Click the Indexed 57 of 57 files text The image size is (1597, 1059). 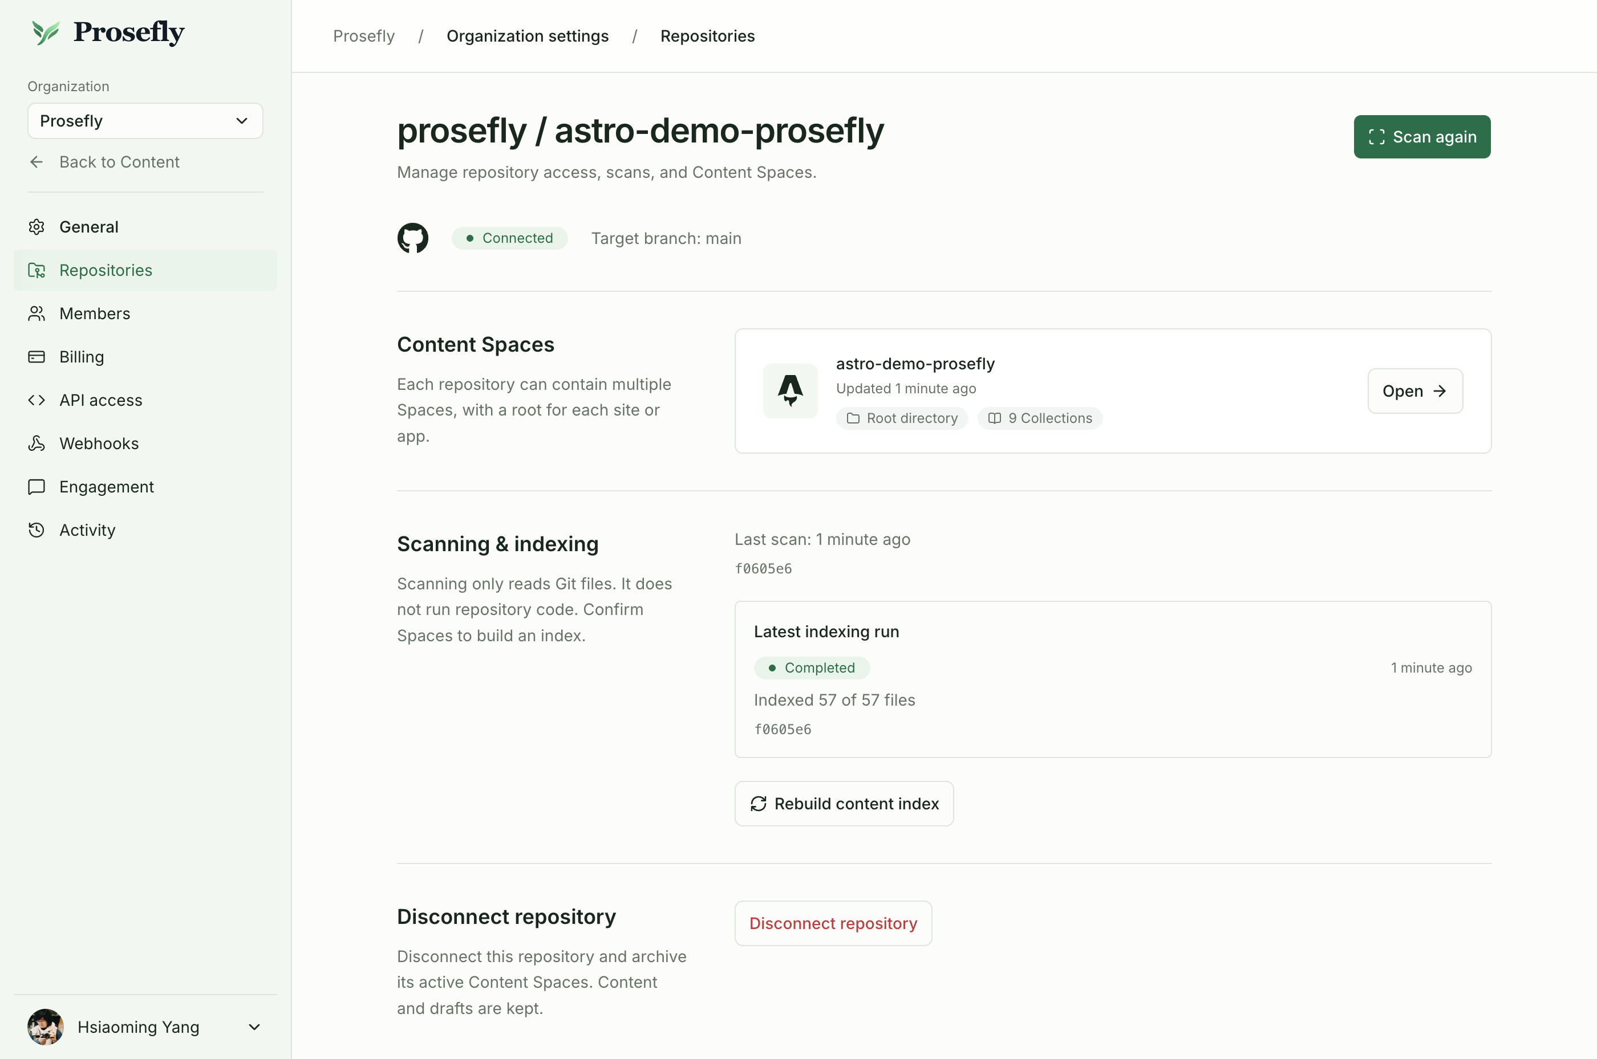click(x=834, y=700)
